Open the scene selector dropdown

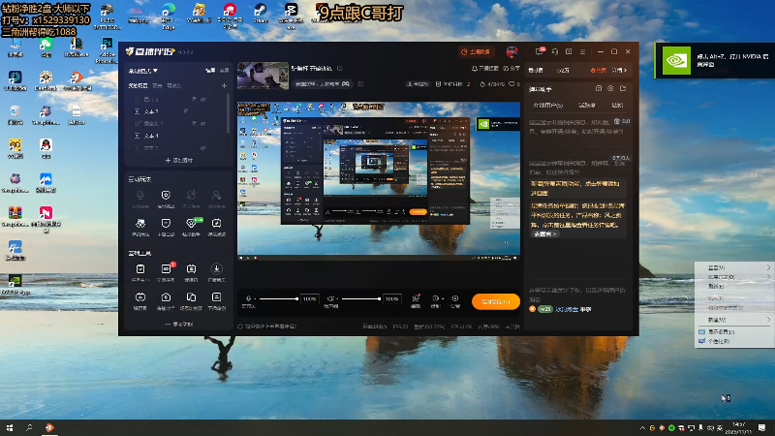[x=142, y=71]
